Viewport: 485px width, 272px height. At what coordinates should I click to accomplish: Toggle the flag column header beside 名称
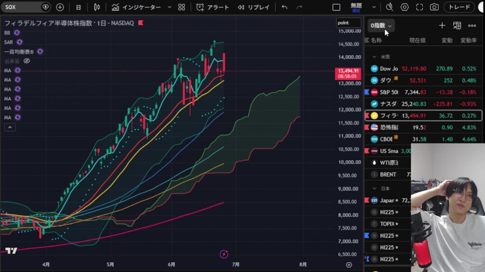[x=367, y=40]
